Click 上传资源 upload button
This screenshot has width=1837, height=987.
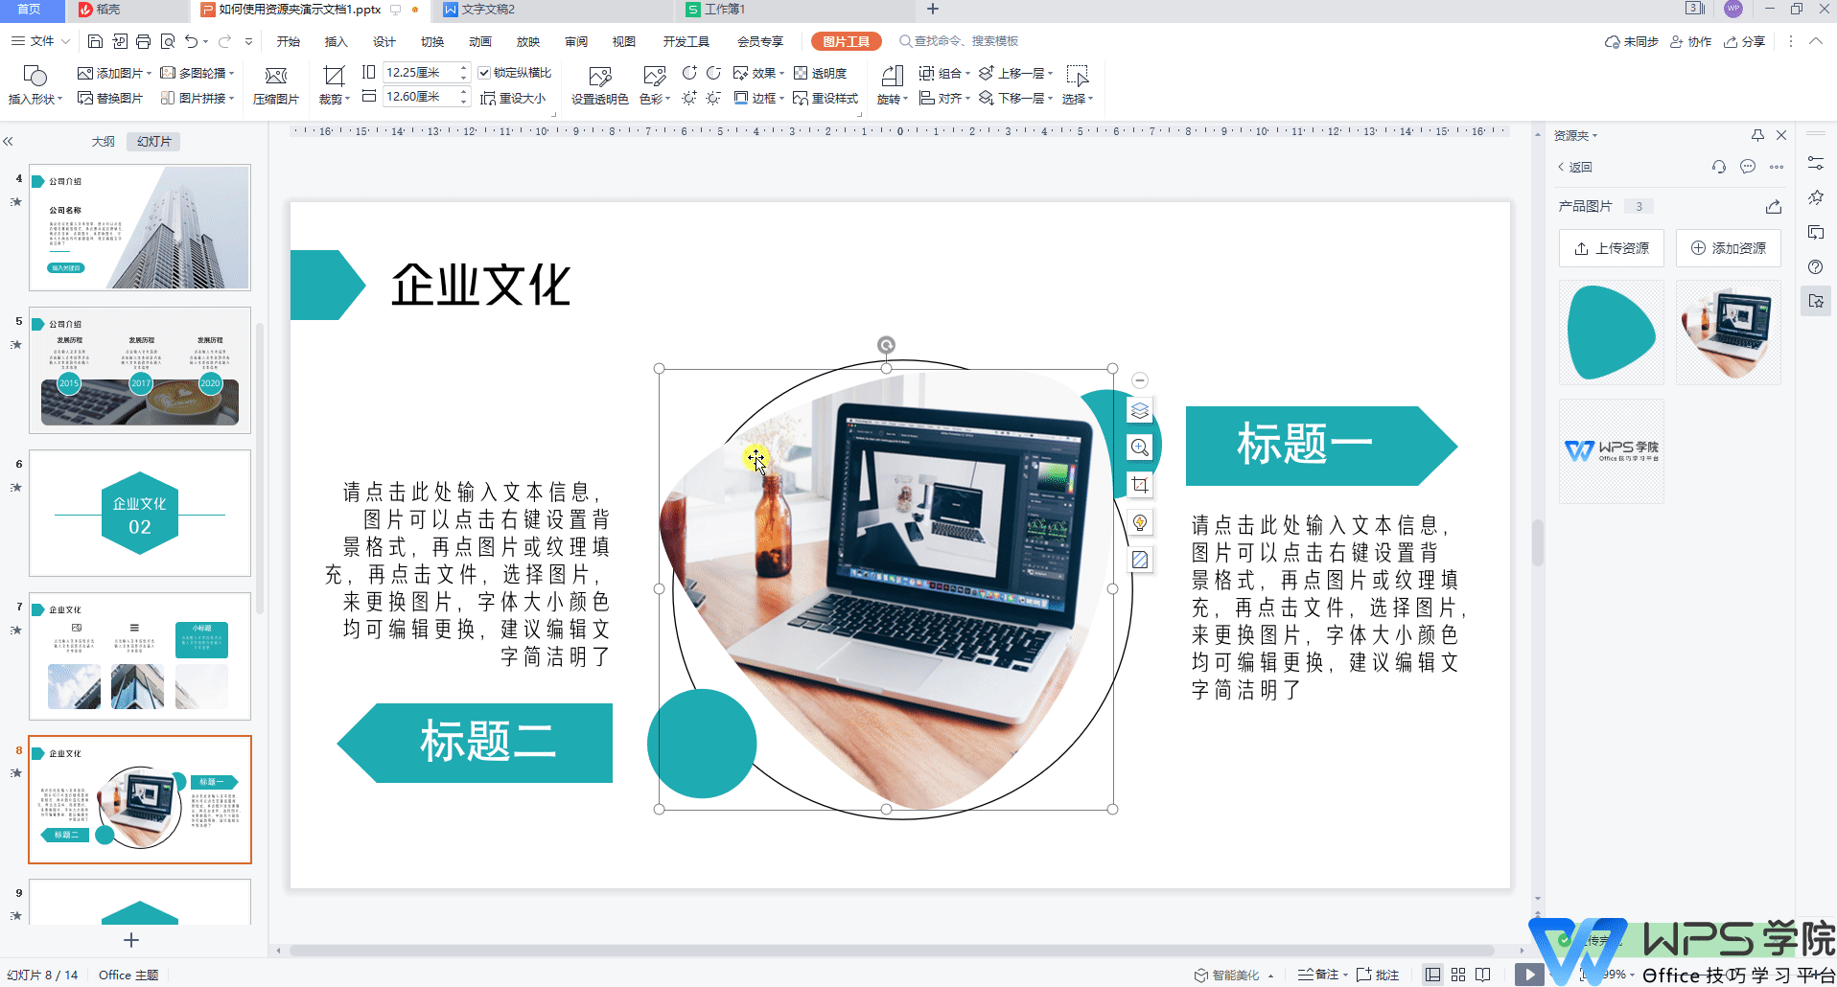(1612, 248)
